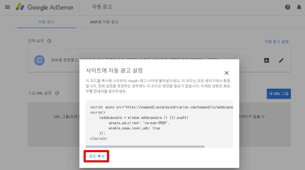Click the 고급 URL 설정 heading

[x=40, y=93]
